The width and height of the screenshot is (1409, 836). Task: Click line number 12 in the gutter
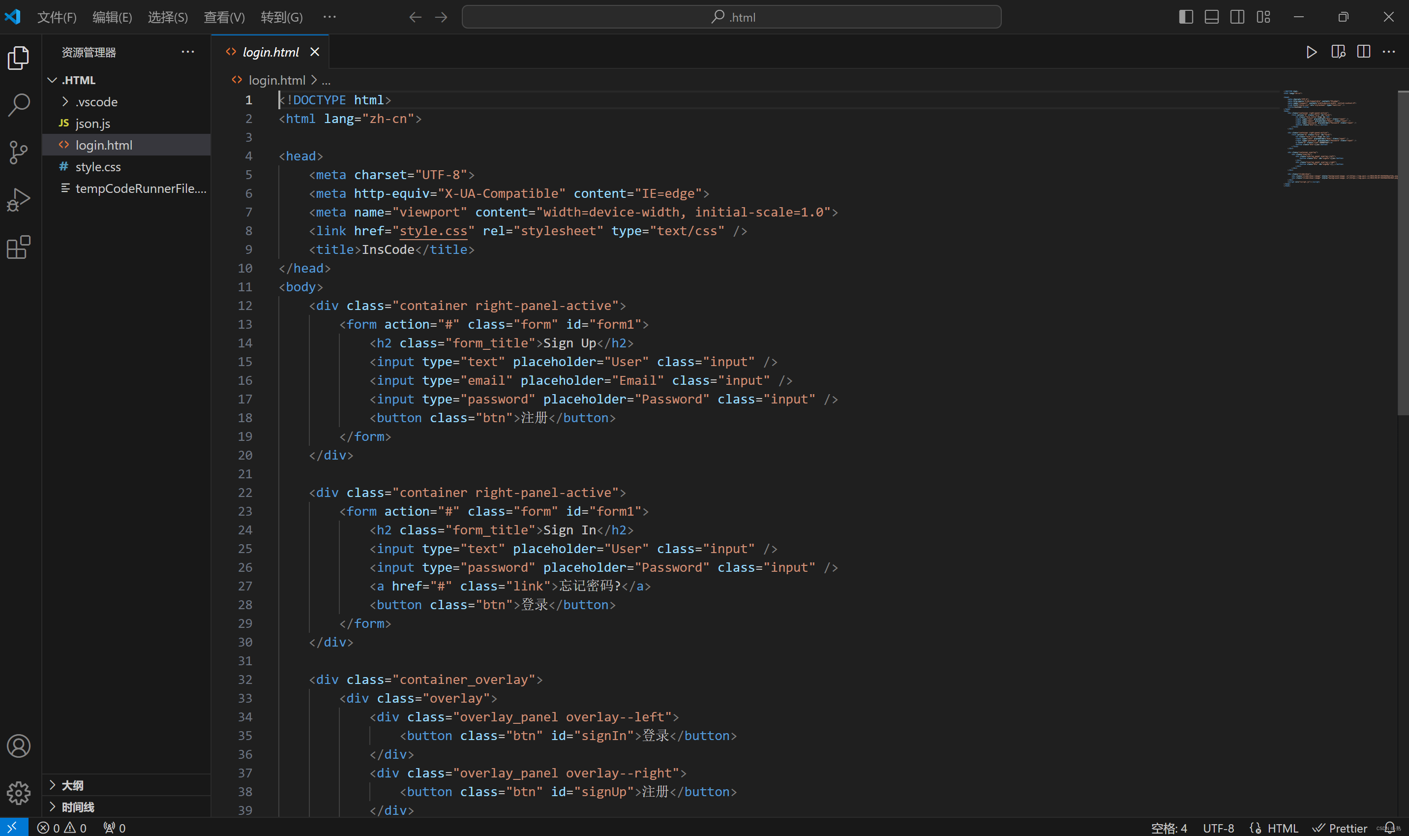click(x=245, y=306)
